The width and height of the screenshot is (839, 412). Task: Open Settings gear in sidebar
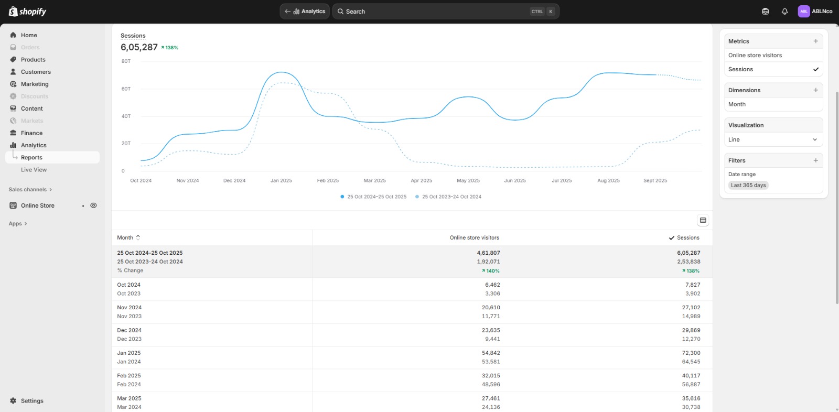[x=13, y=401]
